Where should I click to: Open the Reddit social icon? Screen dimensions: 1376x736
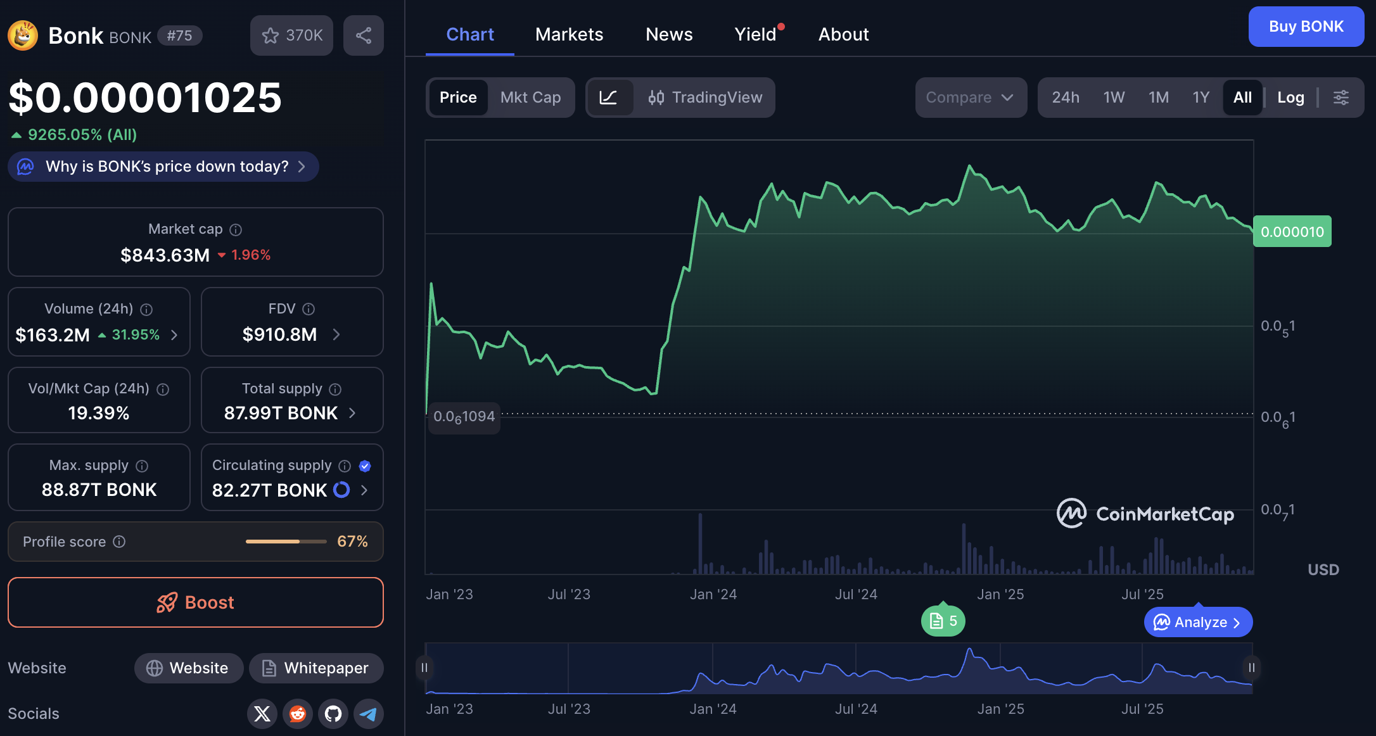click(298, 714)
